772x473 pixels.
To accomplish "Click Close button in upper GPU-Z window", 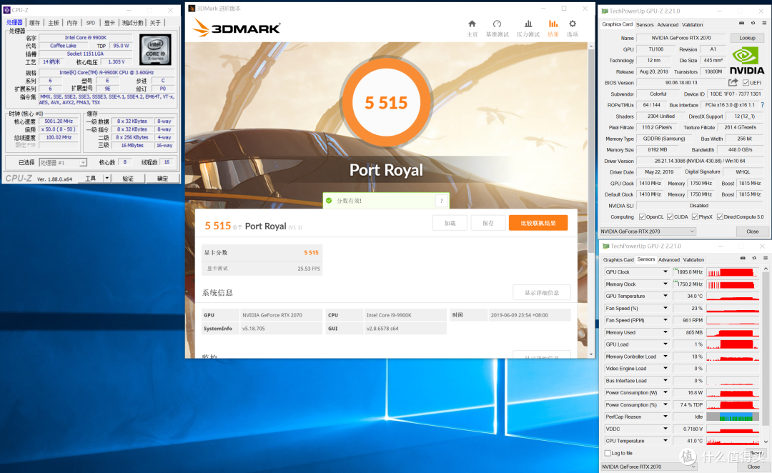I will click(752, 231).
